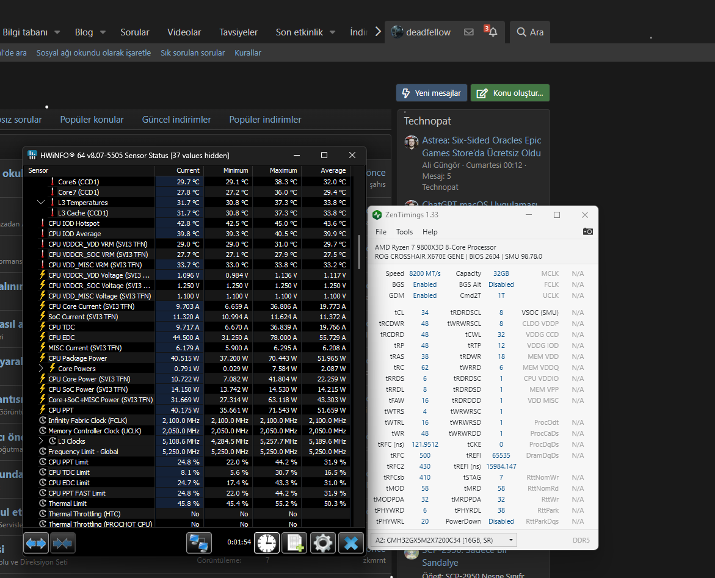Open HWiNFO sensor settings gear icon
The image size is (715, 578).
(323, 543)
